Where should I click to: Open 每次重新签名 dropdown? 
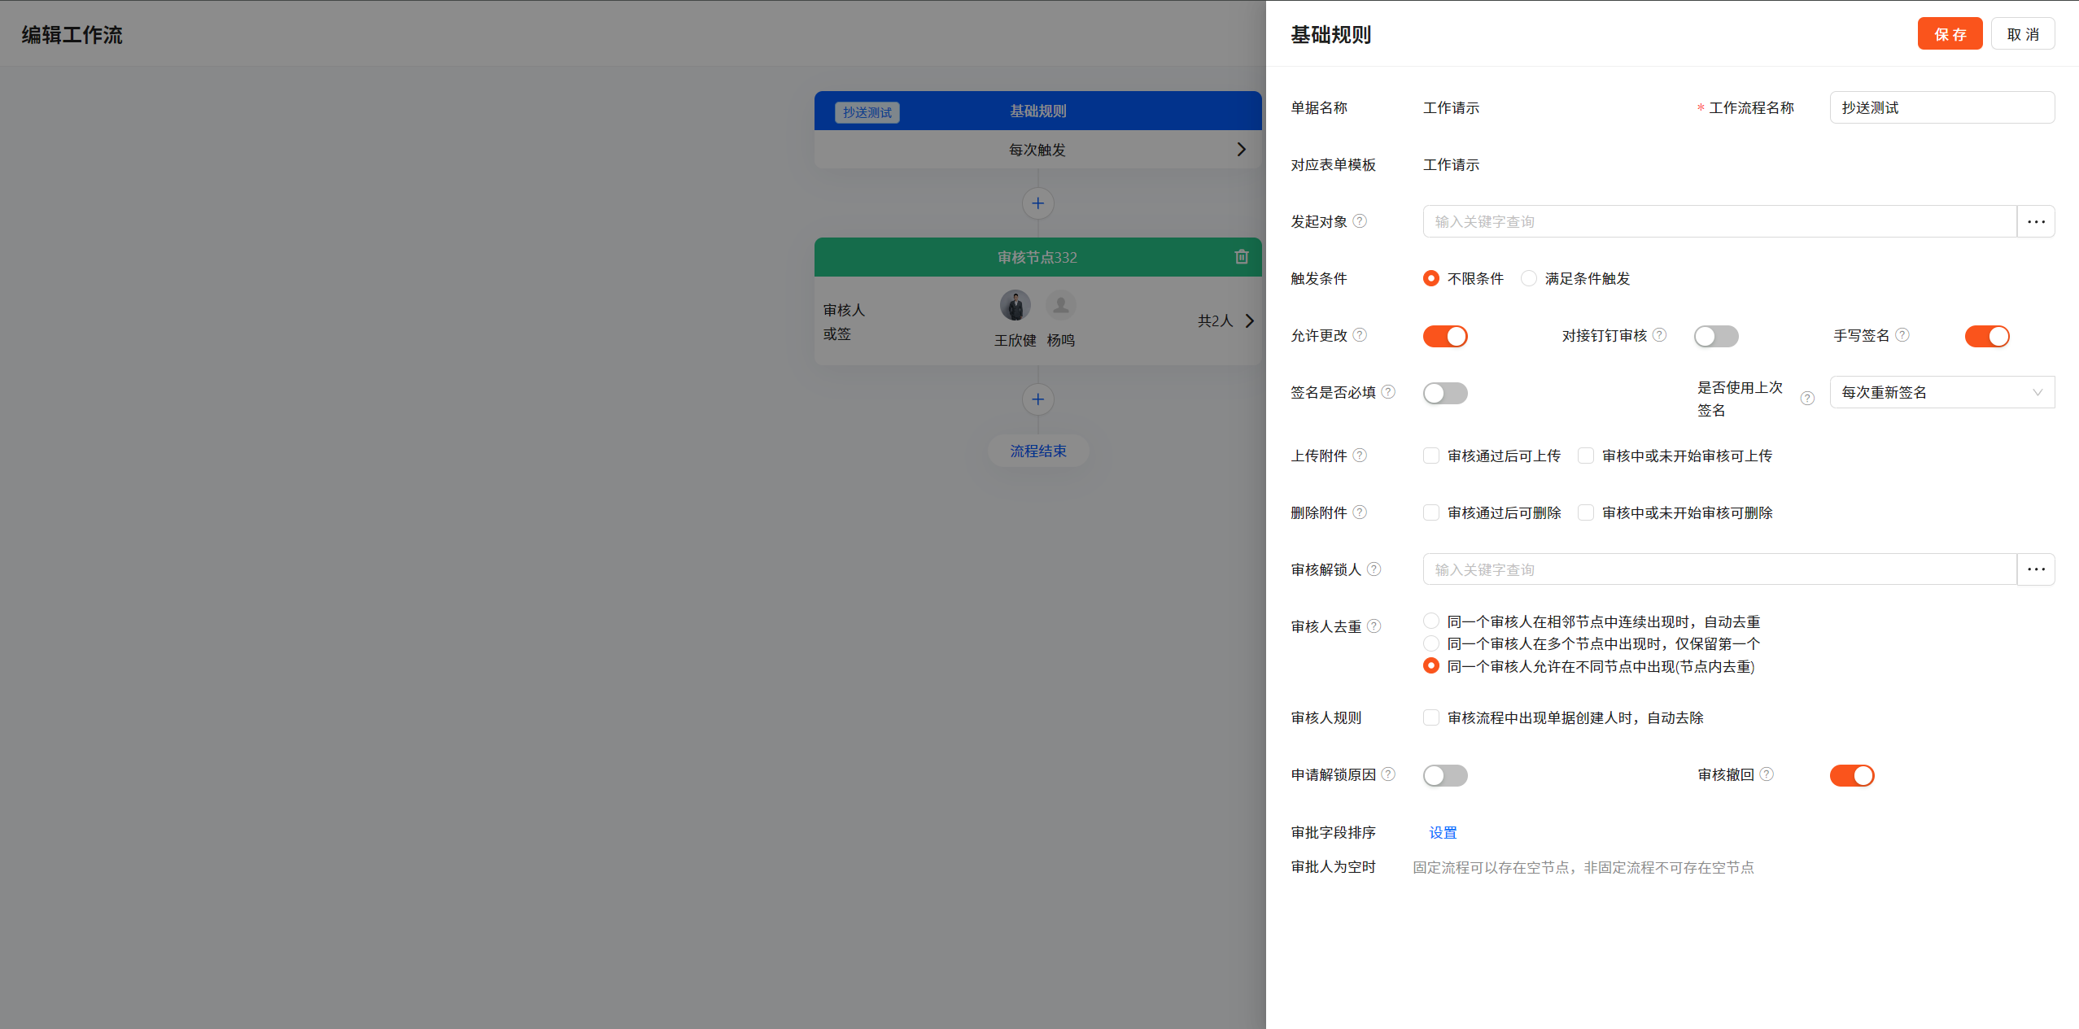(1941, 392)
